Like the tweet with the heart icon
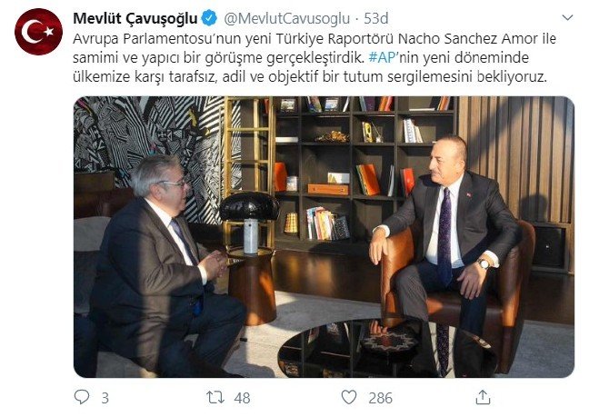 349,397
